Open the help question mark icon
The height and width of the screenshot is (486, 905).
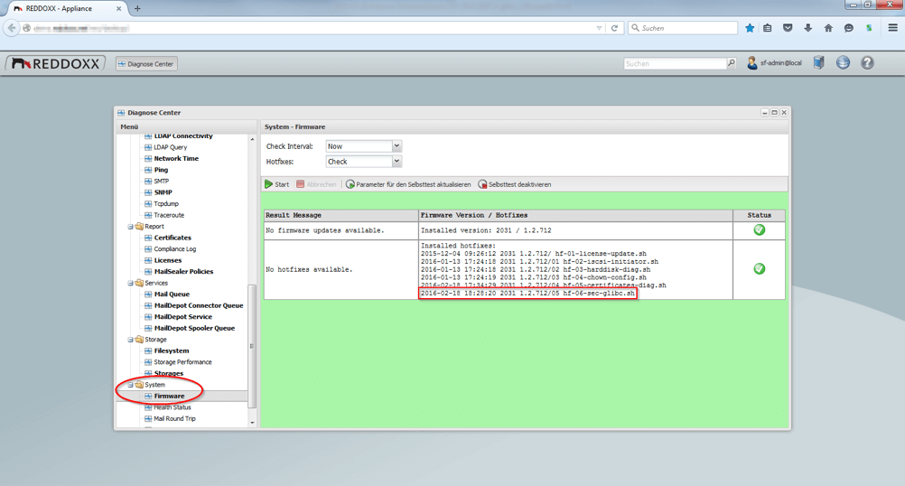[867, 62]
